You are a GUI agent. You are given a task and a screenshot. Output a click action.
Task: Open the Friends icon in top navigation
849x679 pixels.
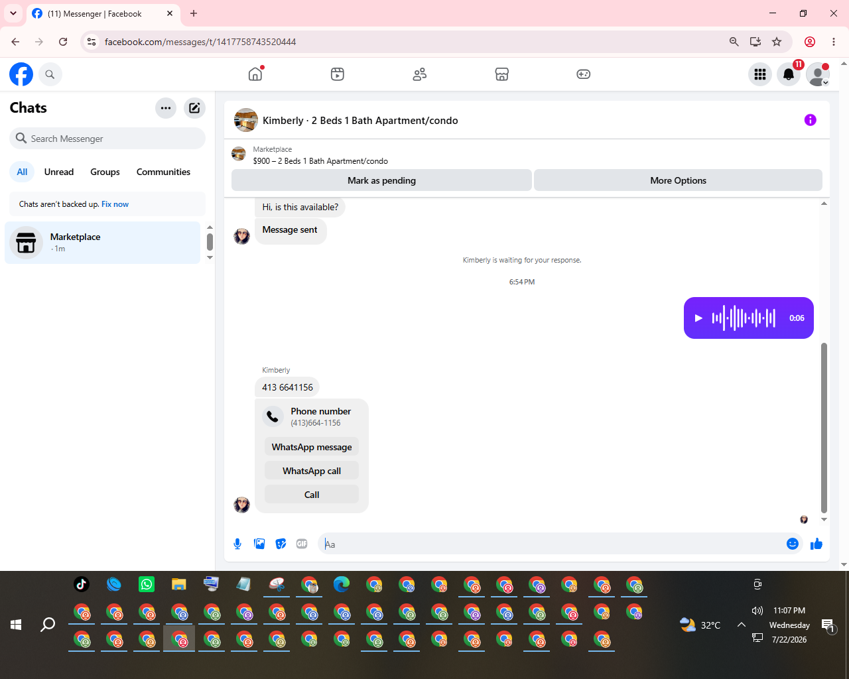pos(420,74)
